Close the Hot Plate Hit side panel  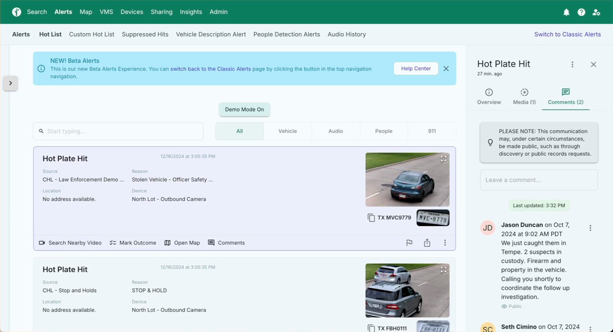(594, 65)
